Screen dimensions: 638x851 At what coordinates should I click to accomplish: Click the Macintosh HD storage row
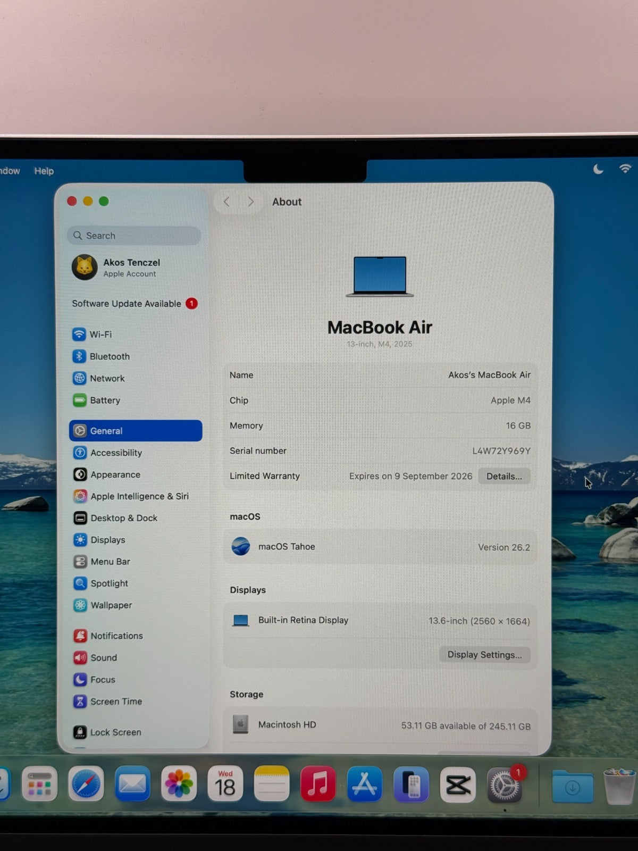tap(380, 725)
